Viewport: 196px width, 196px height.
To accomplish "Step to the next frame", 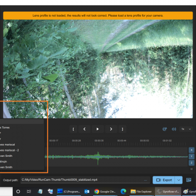I will [x=111, y=129].
